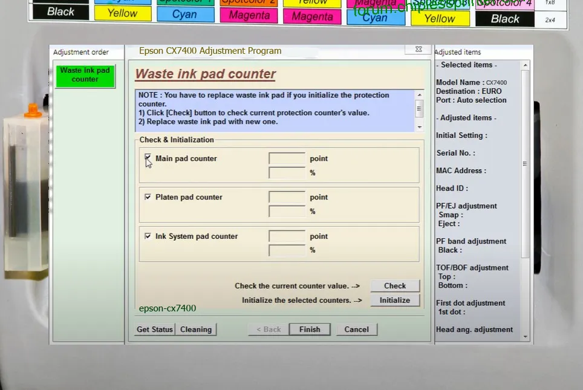Screen dimensions: 583x390
Task: Click the NOTE box scroll up arrow
Action: pos(419,95)
